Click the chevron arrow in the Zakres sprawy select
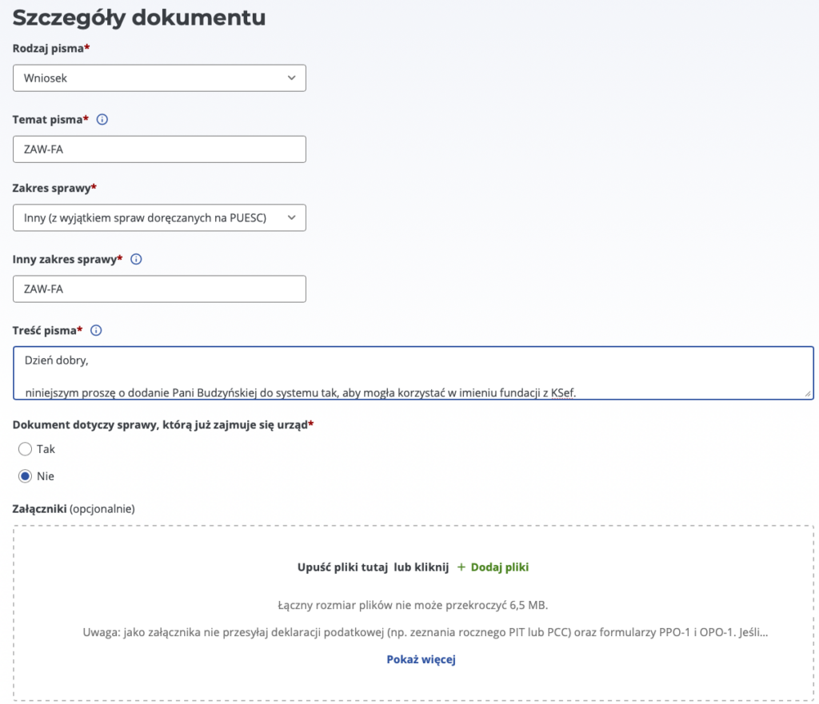This screenshot has height=704, width=819. (x=290, y=217)
